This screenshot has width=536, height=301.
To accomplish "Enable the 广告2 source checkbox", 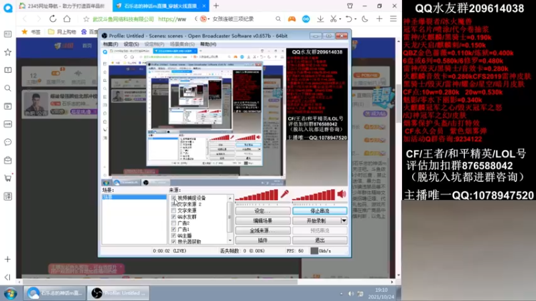I will click(x=174, y=223).
